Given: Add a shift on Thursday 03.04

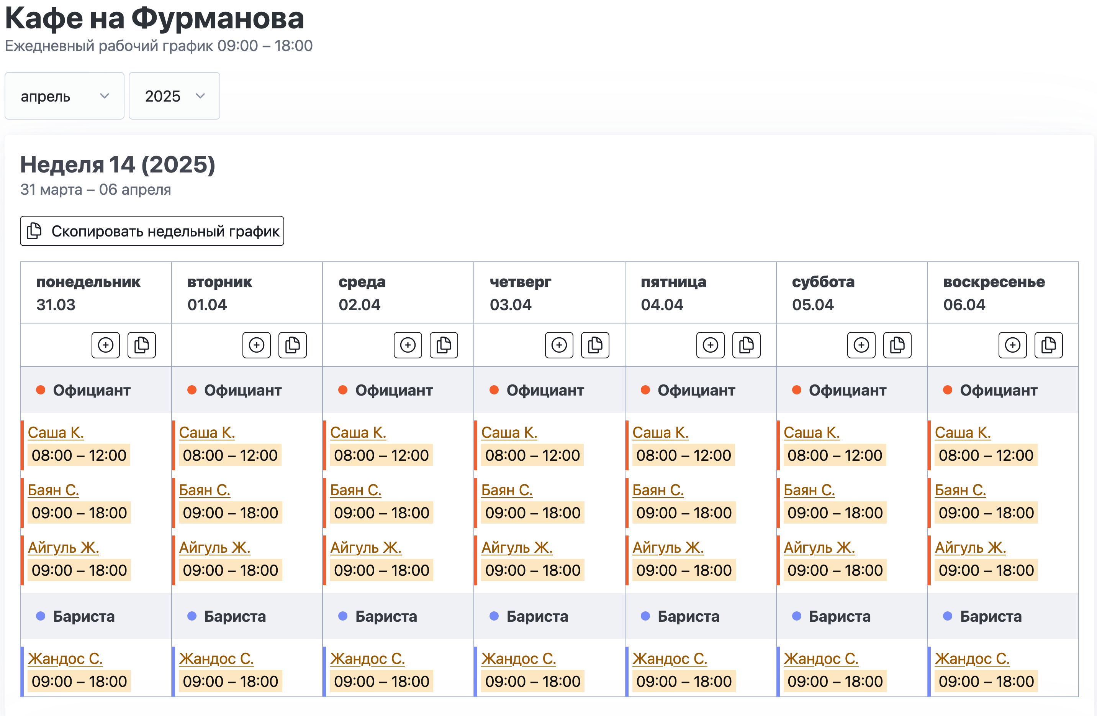Looking at the screenshot, I should (558, 345).
